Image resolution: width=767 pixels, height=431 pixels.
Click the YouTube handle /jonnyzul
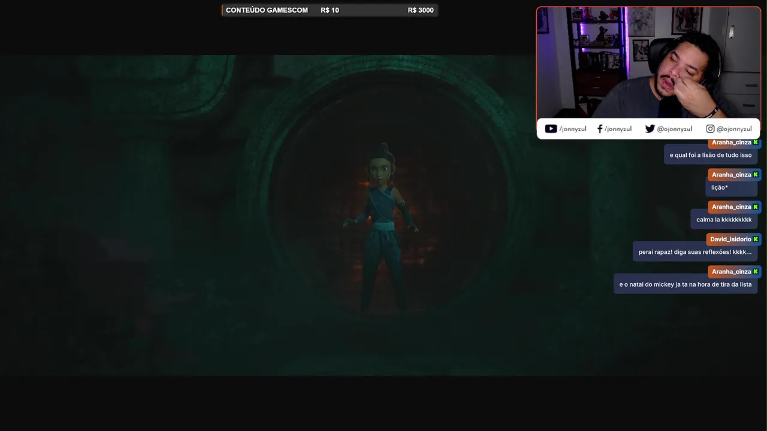[573, 129]
